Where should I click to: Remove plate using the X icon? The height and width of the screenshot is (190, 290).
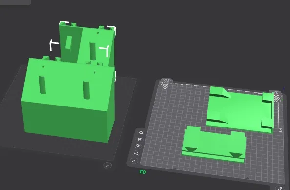pos(134,161)
